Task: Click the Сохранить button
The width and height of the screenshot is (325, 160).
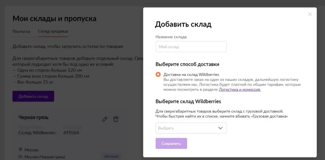Action: [x=171, y=143]
